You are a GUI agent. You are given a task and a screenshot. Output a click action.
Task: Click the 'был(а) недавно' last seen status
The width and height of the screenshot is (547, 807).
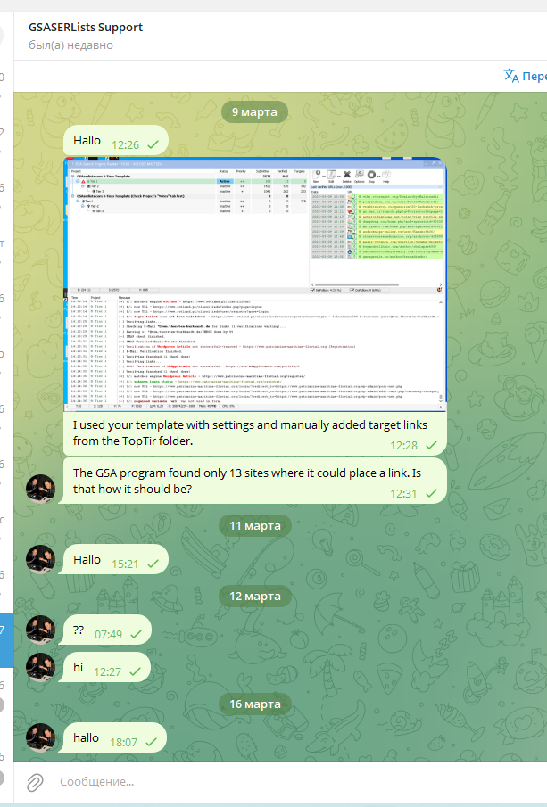71,45
